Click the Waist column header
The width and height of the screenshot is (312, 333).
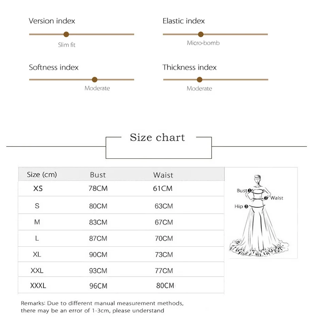click(x=163, y=175)
